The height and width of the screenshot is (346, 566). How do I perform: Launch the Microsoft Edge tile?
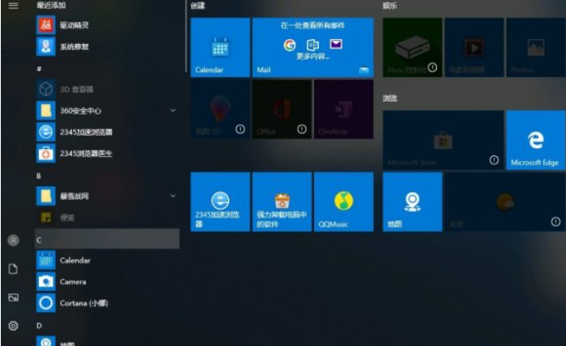click(x=536, y=140)
